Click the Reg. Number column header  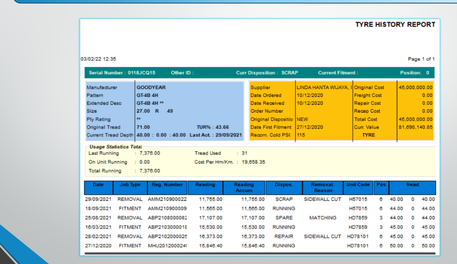pos(167,187)
